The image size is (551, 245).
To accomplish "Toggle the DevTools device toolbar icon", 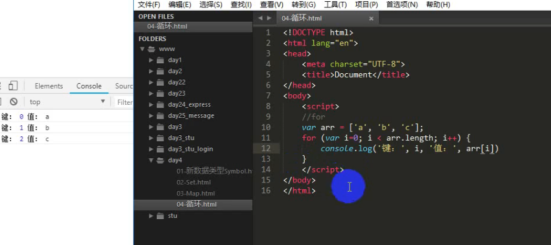I will 13,86.
